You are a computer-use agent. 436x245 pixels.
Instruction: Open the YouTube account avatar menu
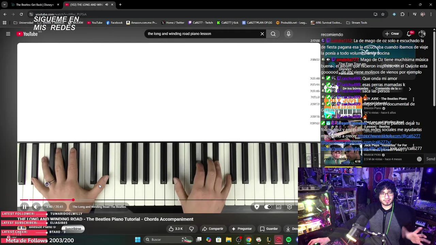[422, 34]
